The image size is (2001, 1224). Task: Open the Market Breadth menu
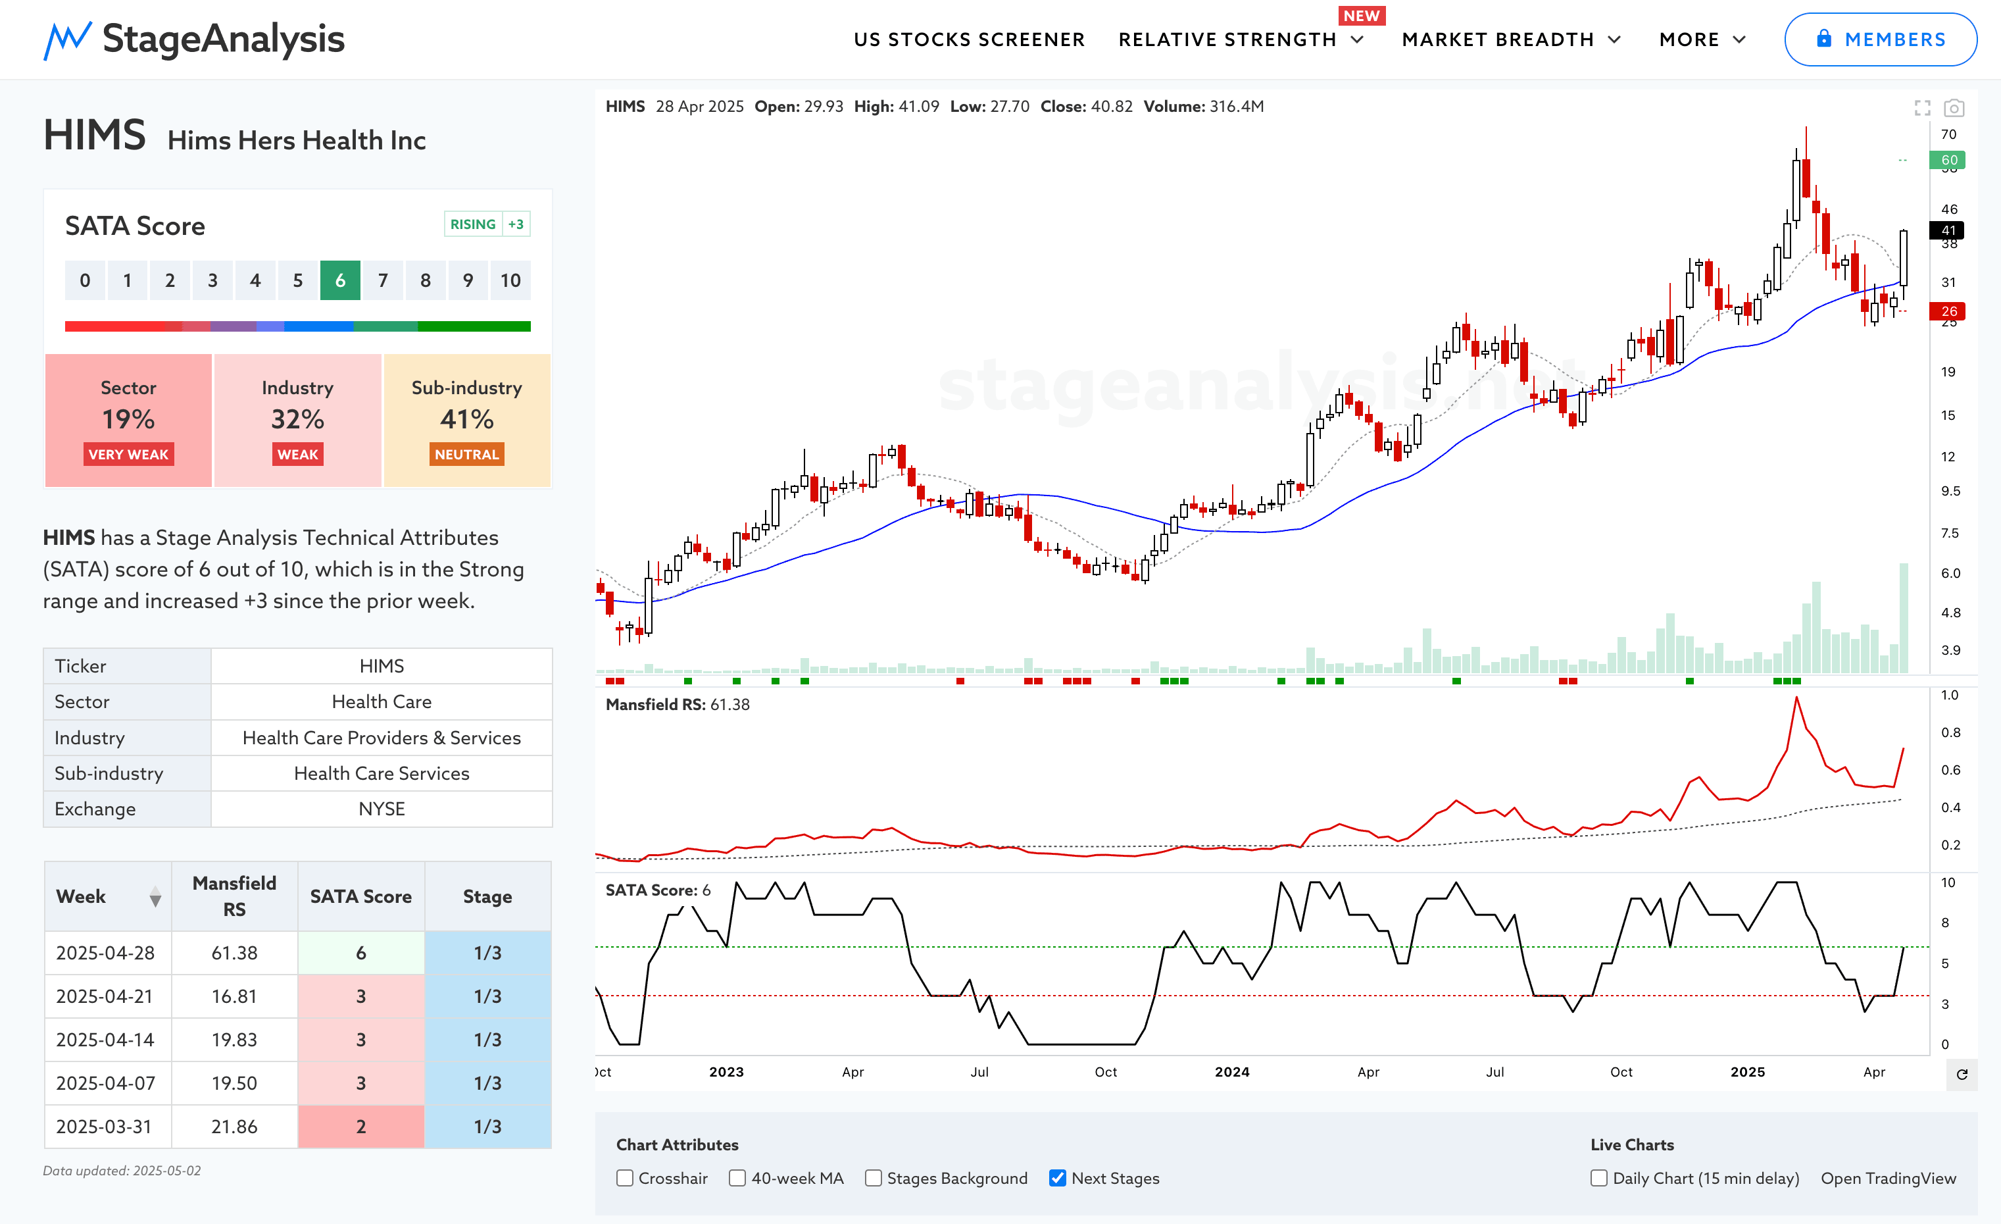1498,39
